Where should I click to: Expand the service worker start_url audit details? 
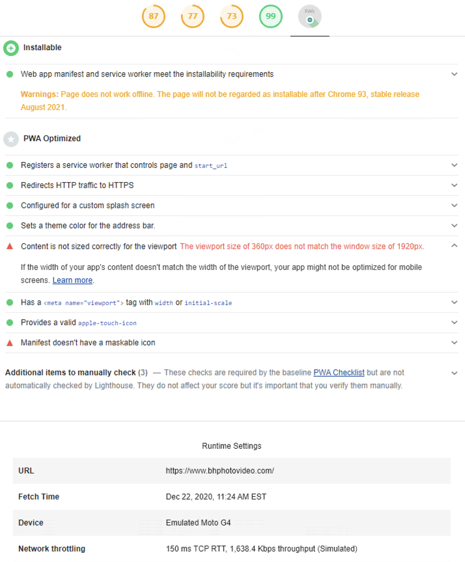454,165
